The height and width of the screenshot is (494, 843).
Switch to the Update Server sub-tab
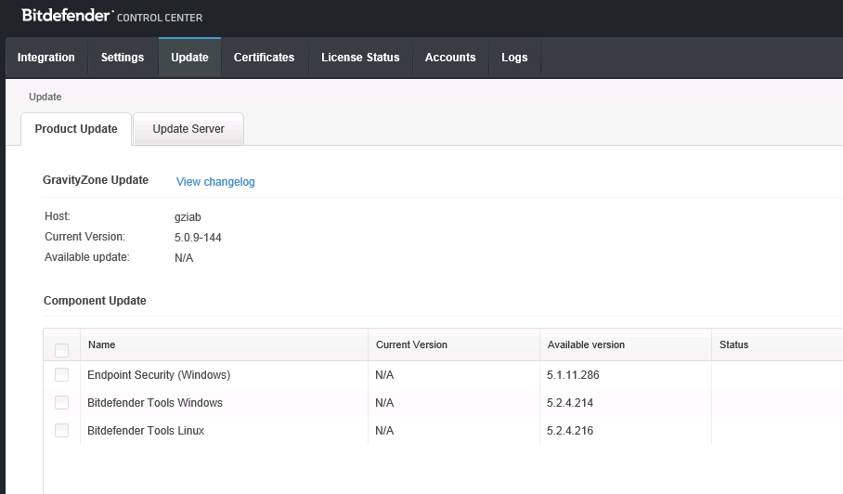pos(188,129)
